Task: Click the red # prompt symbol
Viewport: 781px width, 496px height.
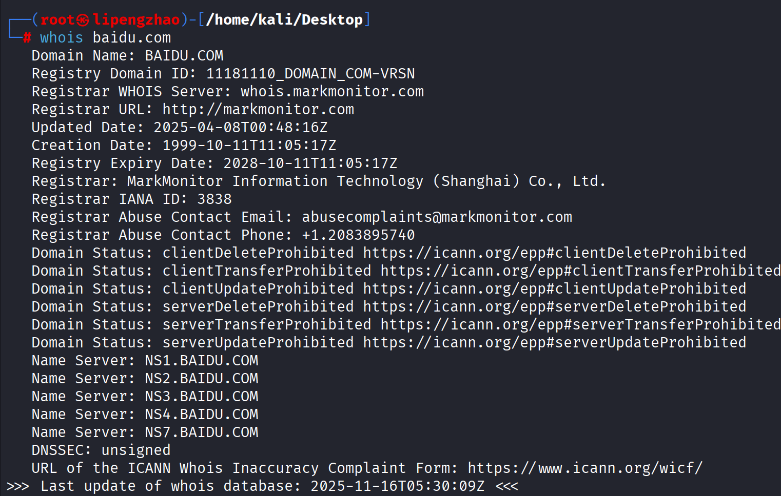Action: (x=27, y=37)
